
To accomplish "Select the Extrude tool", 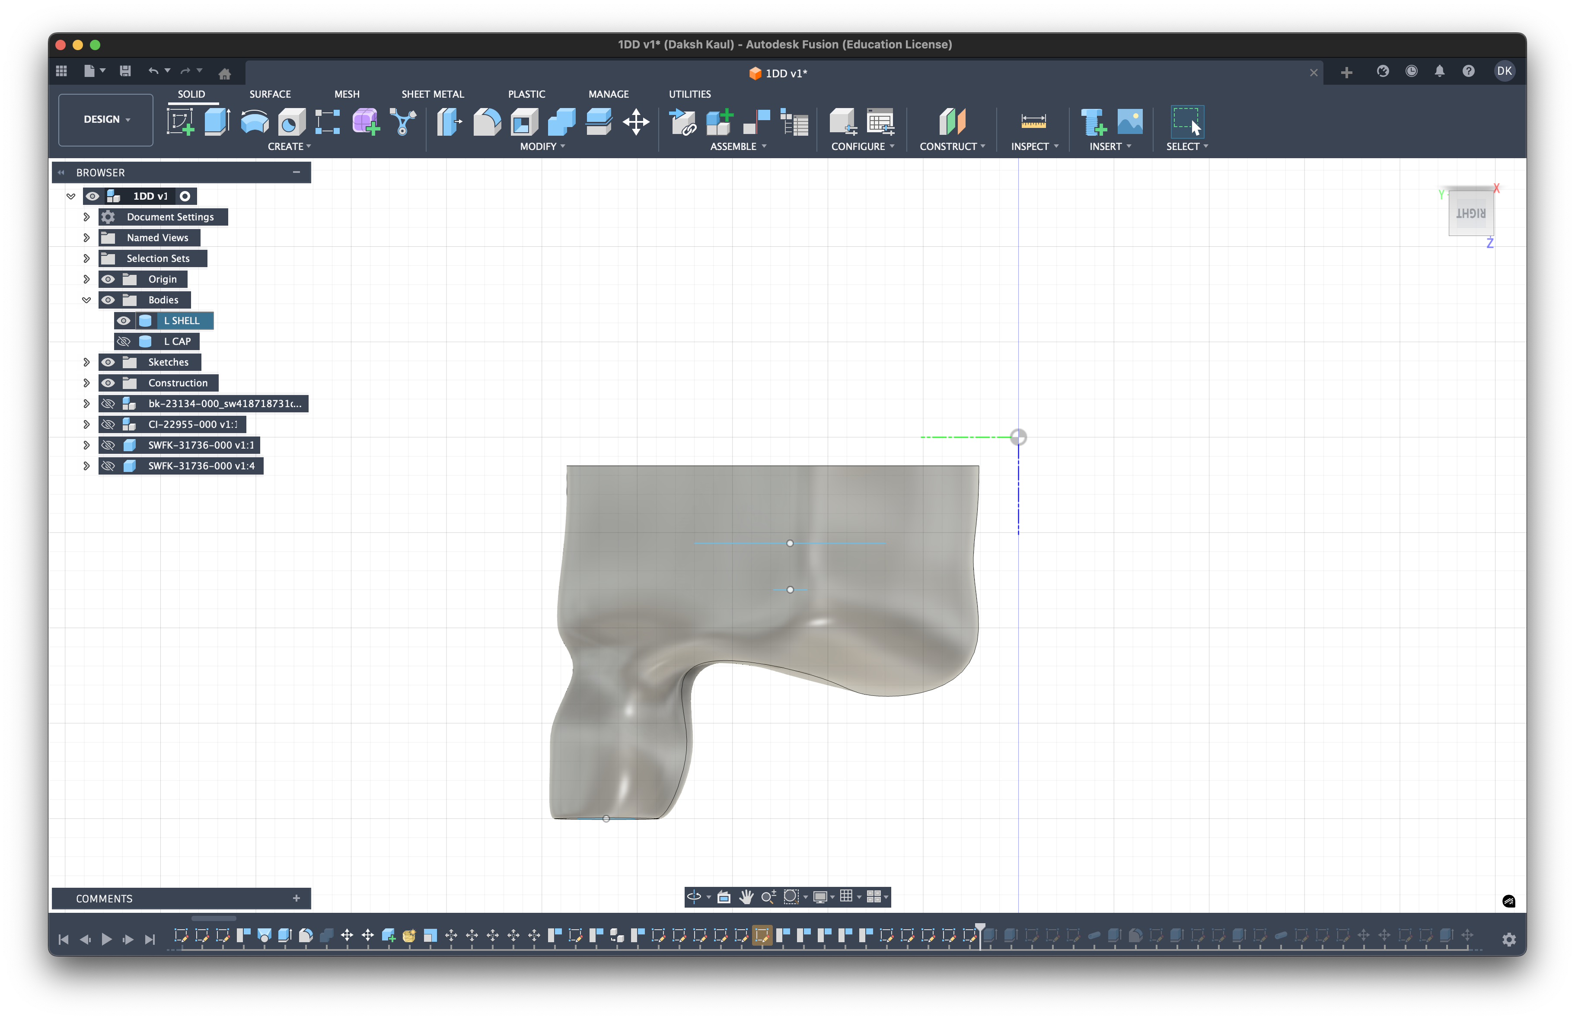I will coord(217,121).
